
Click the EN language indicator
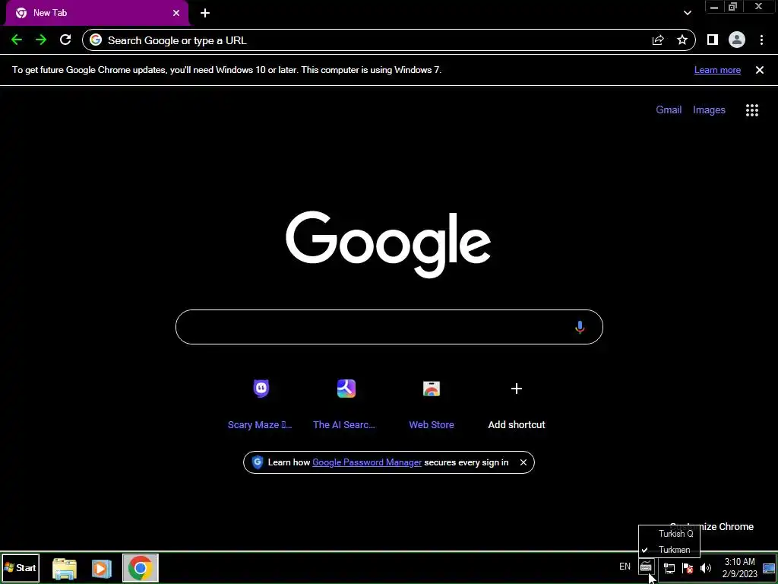[x=625, y=566]
